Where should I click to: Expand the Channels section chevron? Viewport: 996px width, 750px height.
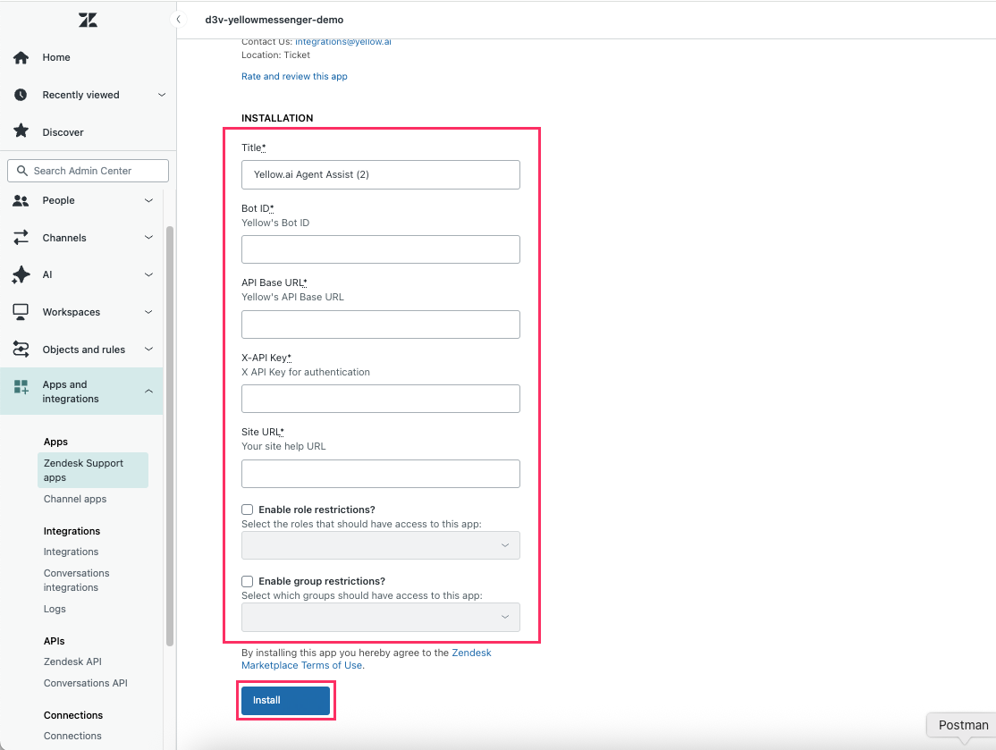tap(148, 238)
